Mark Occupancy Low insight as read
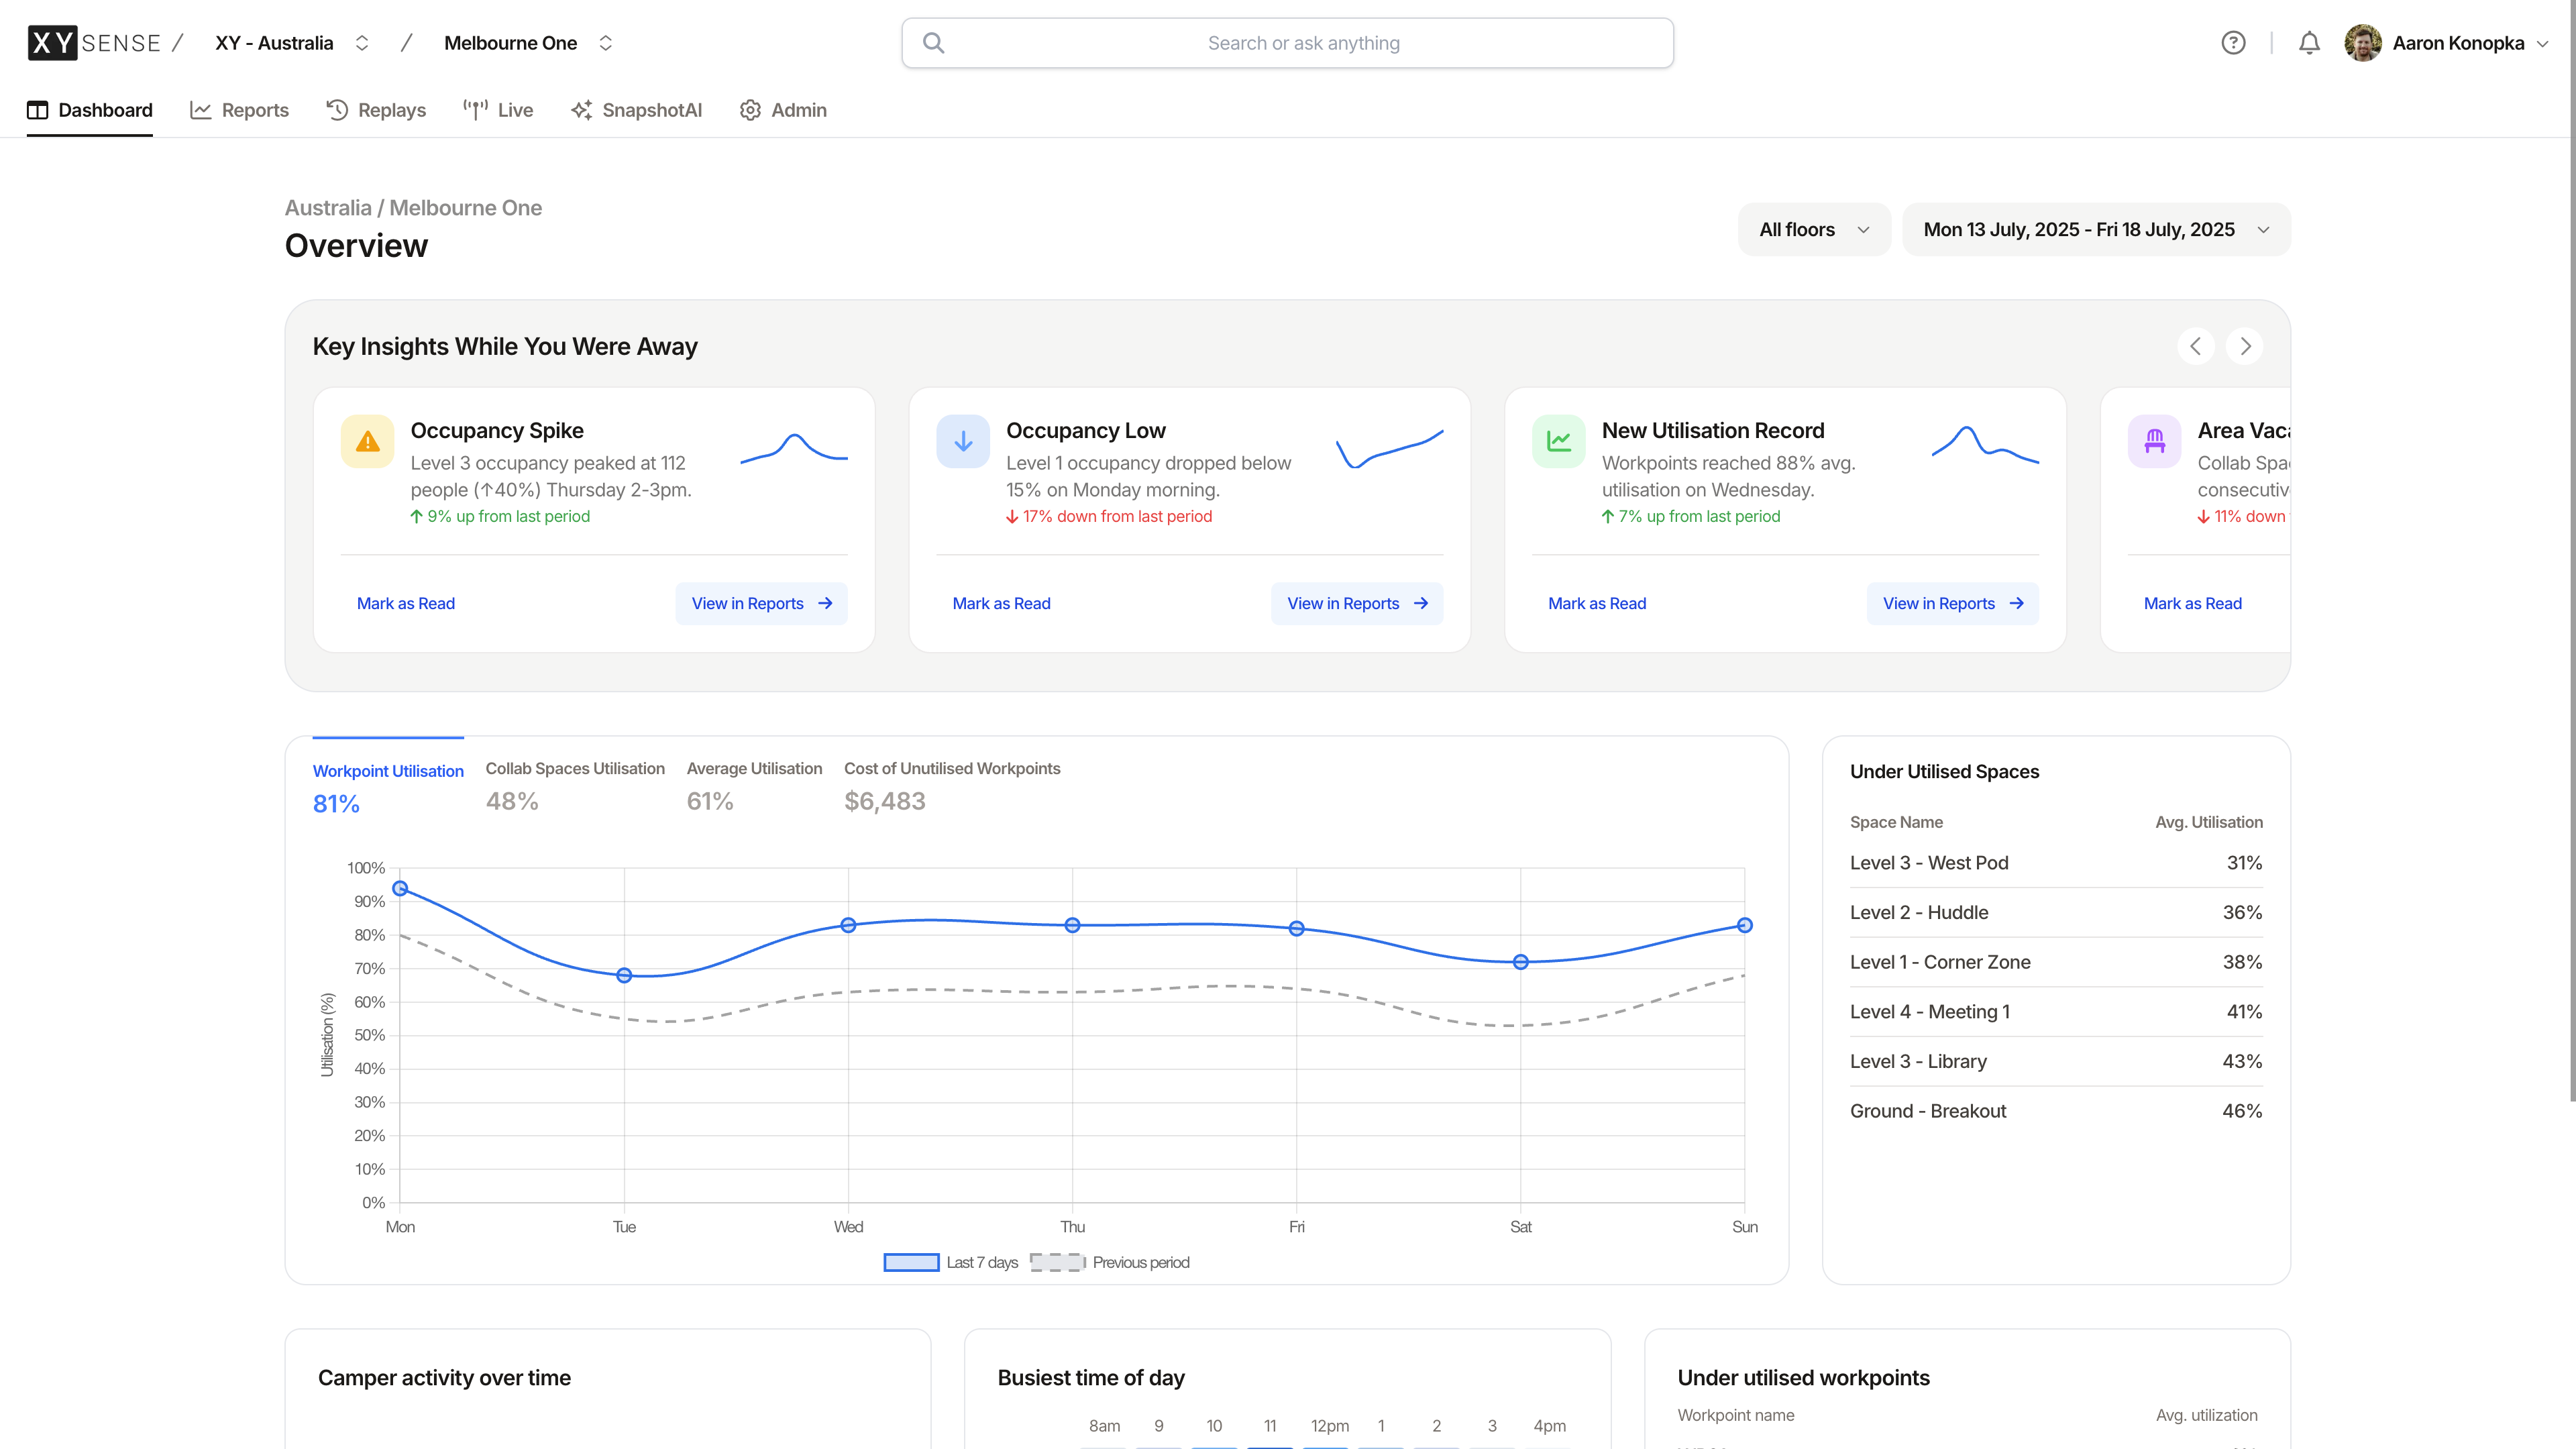Viewport: 2576px width, 1449px height. tap(1002, 603)
